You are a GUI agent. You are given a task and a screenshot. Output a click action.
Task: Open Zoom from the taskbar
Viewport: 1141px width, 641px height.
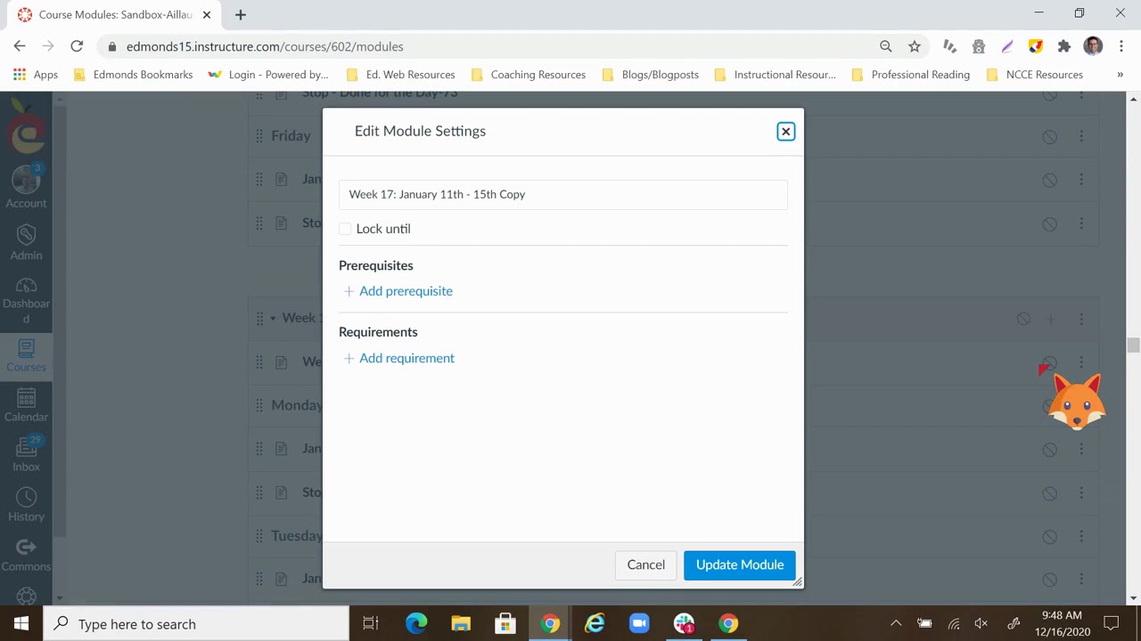[x=639, y=623]
